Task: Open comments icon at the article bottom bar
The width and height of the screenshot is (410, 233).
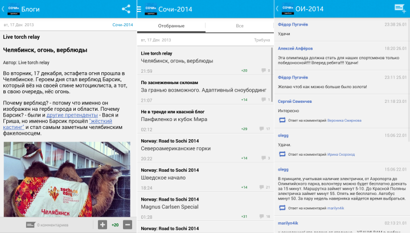Action: [31, 224]
